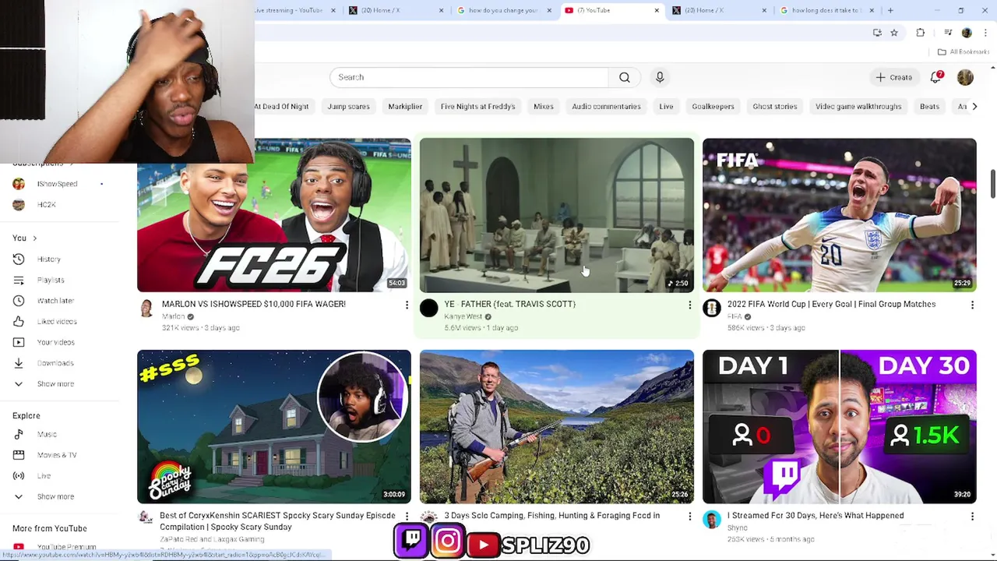997x561 pixels.
Task: Select the Beats filter chip
Action: tap(929, 106)
